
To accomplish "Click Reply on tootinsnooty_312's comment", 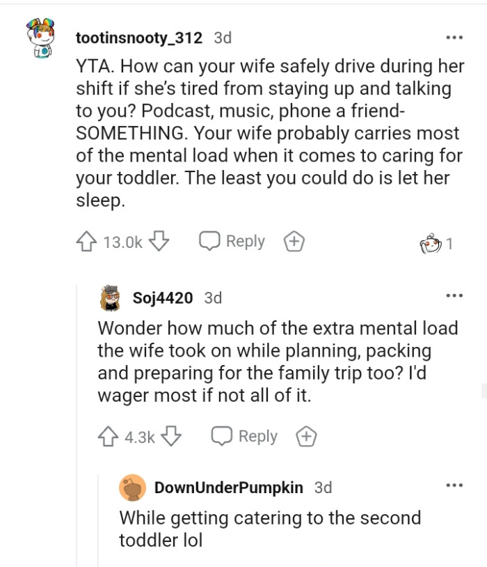I will tap(245, 241).
